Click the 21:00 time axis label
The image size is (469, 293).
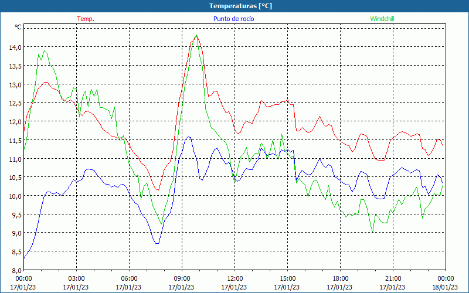392,279
